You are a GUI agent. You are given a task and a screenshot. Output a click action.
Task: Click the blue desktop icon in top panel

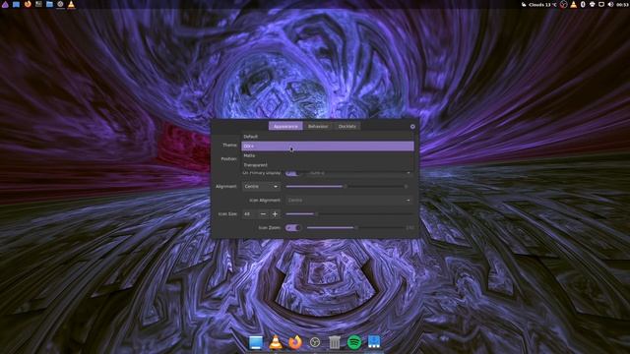click(16, 4)
